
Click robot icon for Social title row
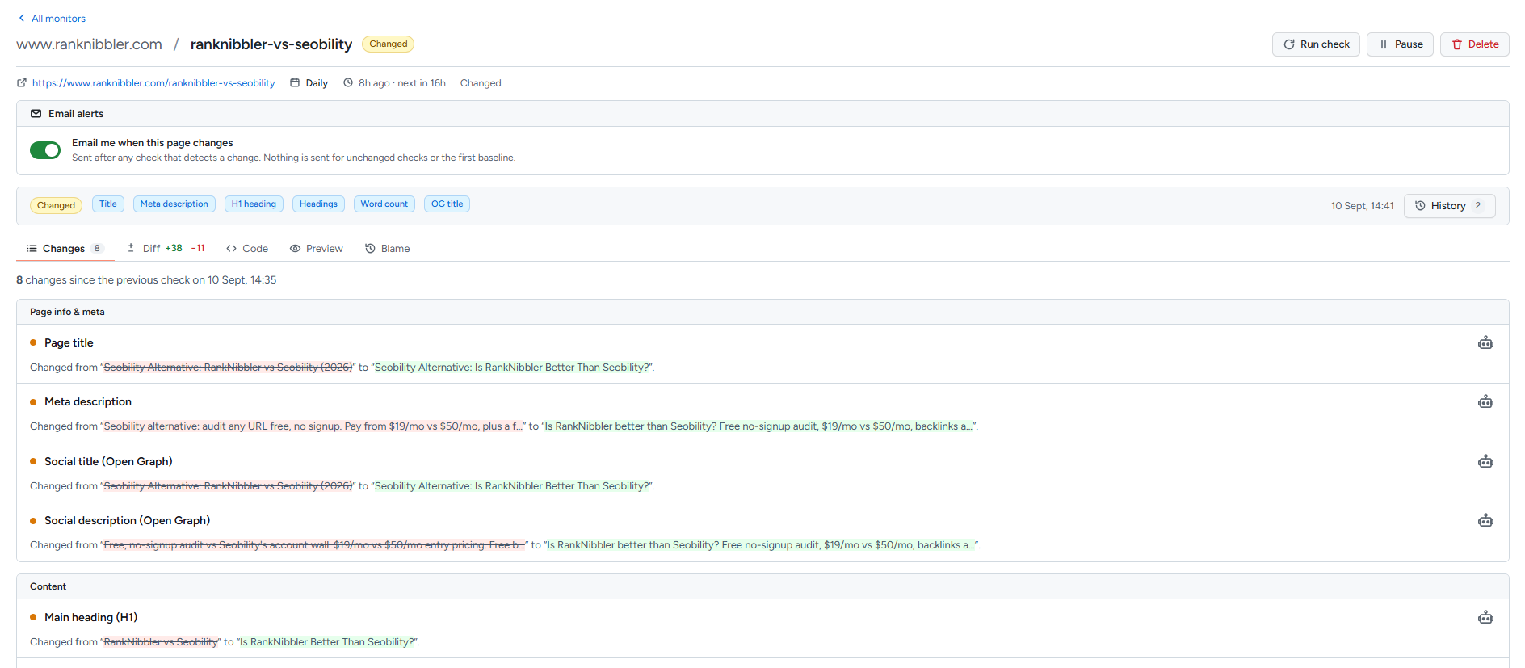1485,462
